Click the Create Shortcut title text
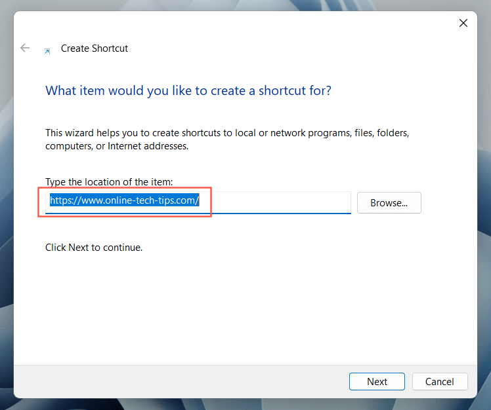Screen dimensions: 491x410 [x=94, y=48]
